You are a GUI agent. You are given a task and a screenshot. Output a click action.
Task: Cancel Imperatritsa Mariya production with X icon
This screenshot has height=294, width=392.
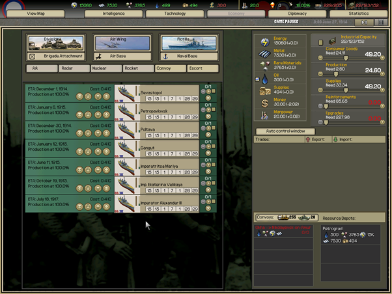pyautogui.click(x=208, y=172)
